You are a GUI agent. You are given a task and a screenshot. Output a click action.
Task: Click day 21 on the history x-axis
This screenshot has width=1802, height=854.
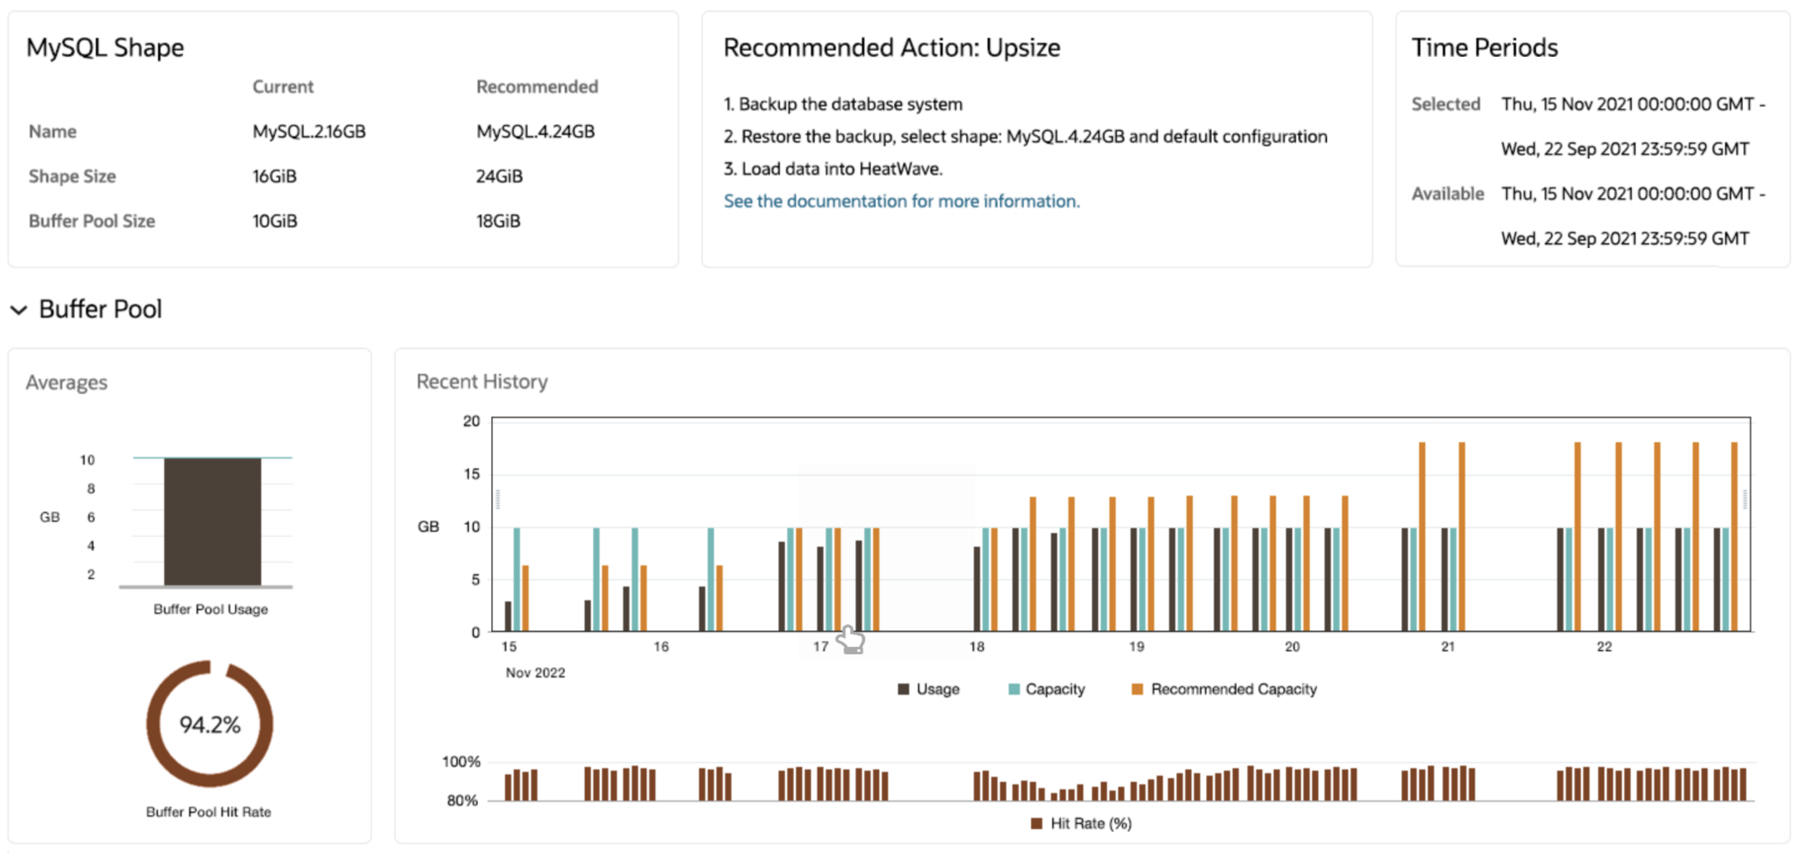(x=1448, y=647)
